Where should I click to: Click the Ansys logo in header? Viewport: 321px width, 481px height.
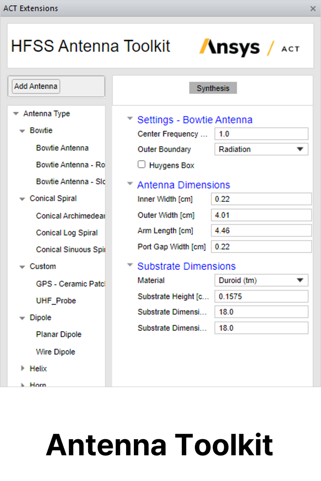(229, 47)
